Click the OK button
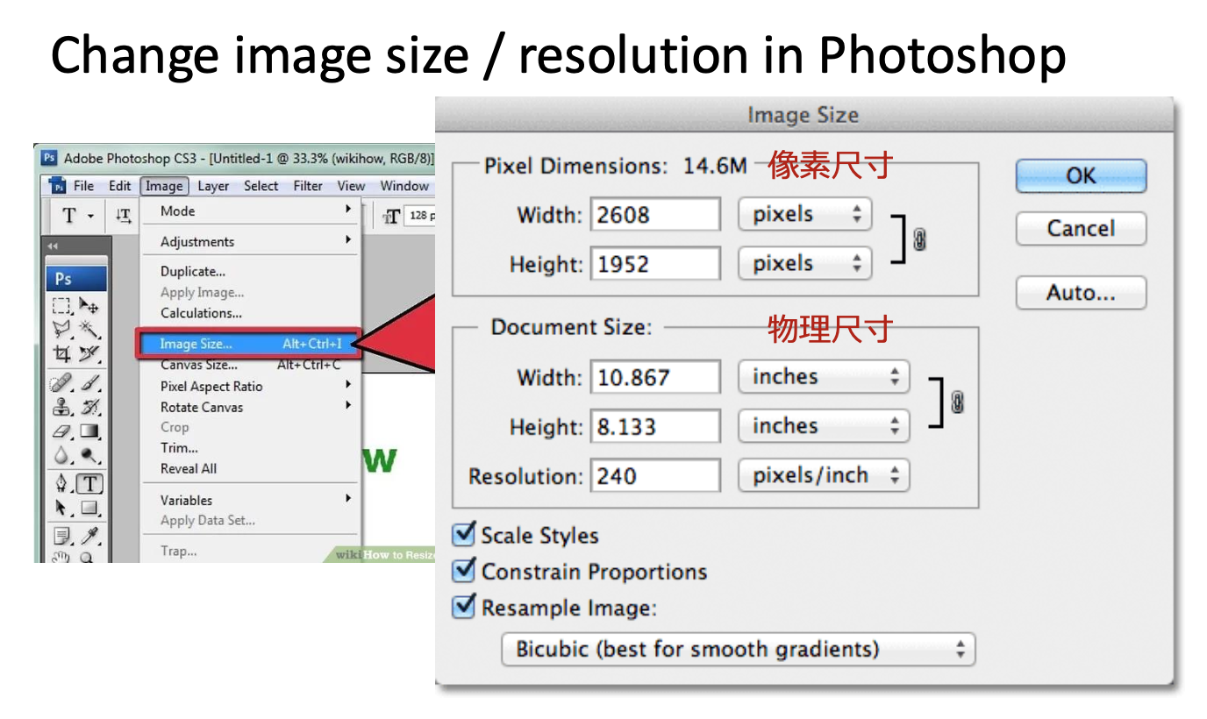The width and height of the screenshot is (1207, 719). coord(1081,176)
